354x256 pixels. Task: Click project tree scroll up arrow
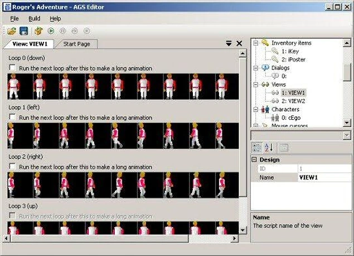[347, 43]
